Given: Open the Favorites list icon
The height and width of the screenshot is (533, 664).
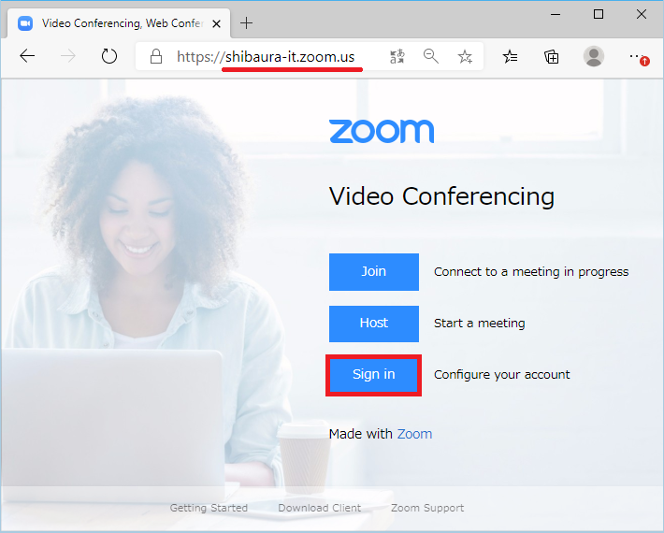Looking at the screenshot, I should pos(510,56).
